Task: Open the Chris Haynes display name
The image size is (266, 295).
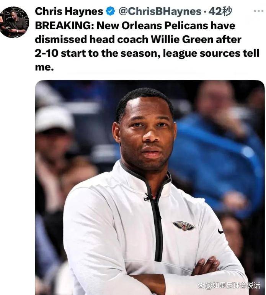Action: (x=69, y=11)
